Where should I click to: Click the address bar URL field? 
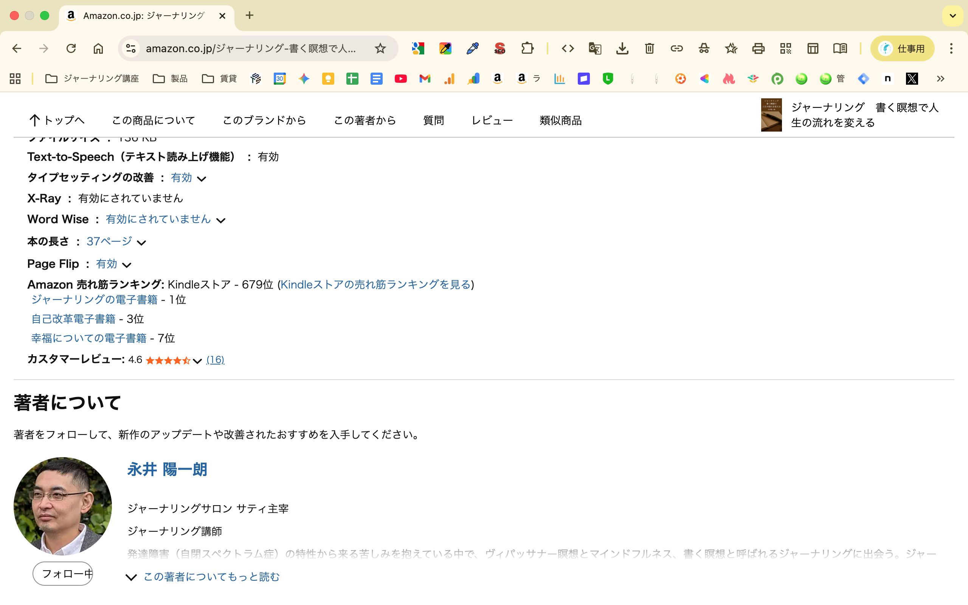[250, 48]
